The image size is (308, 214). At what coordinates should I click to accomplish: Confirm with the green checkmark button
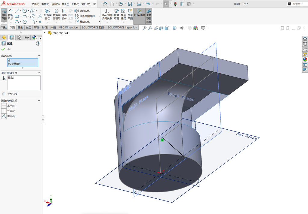[x=3, y=49]
